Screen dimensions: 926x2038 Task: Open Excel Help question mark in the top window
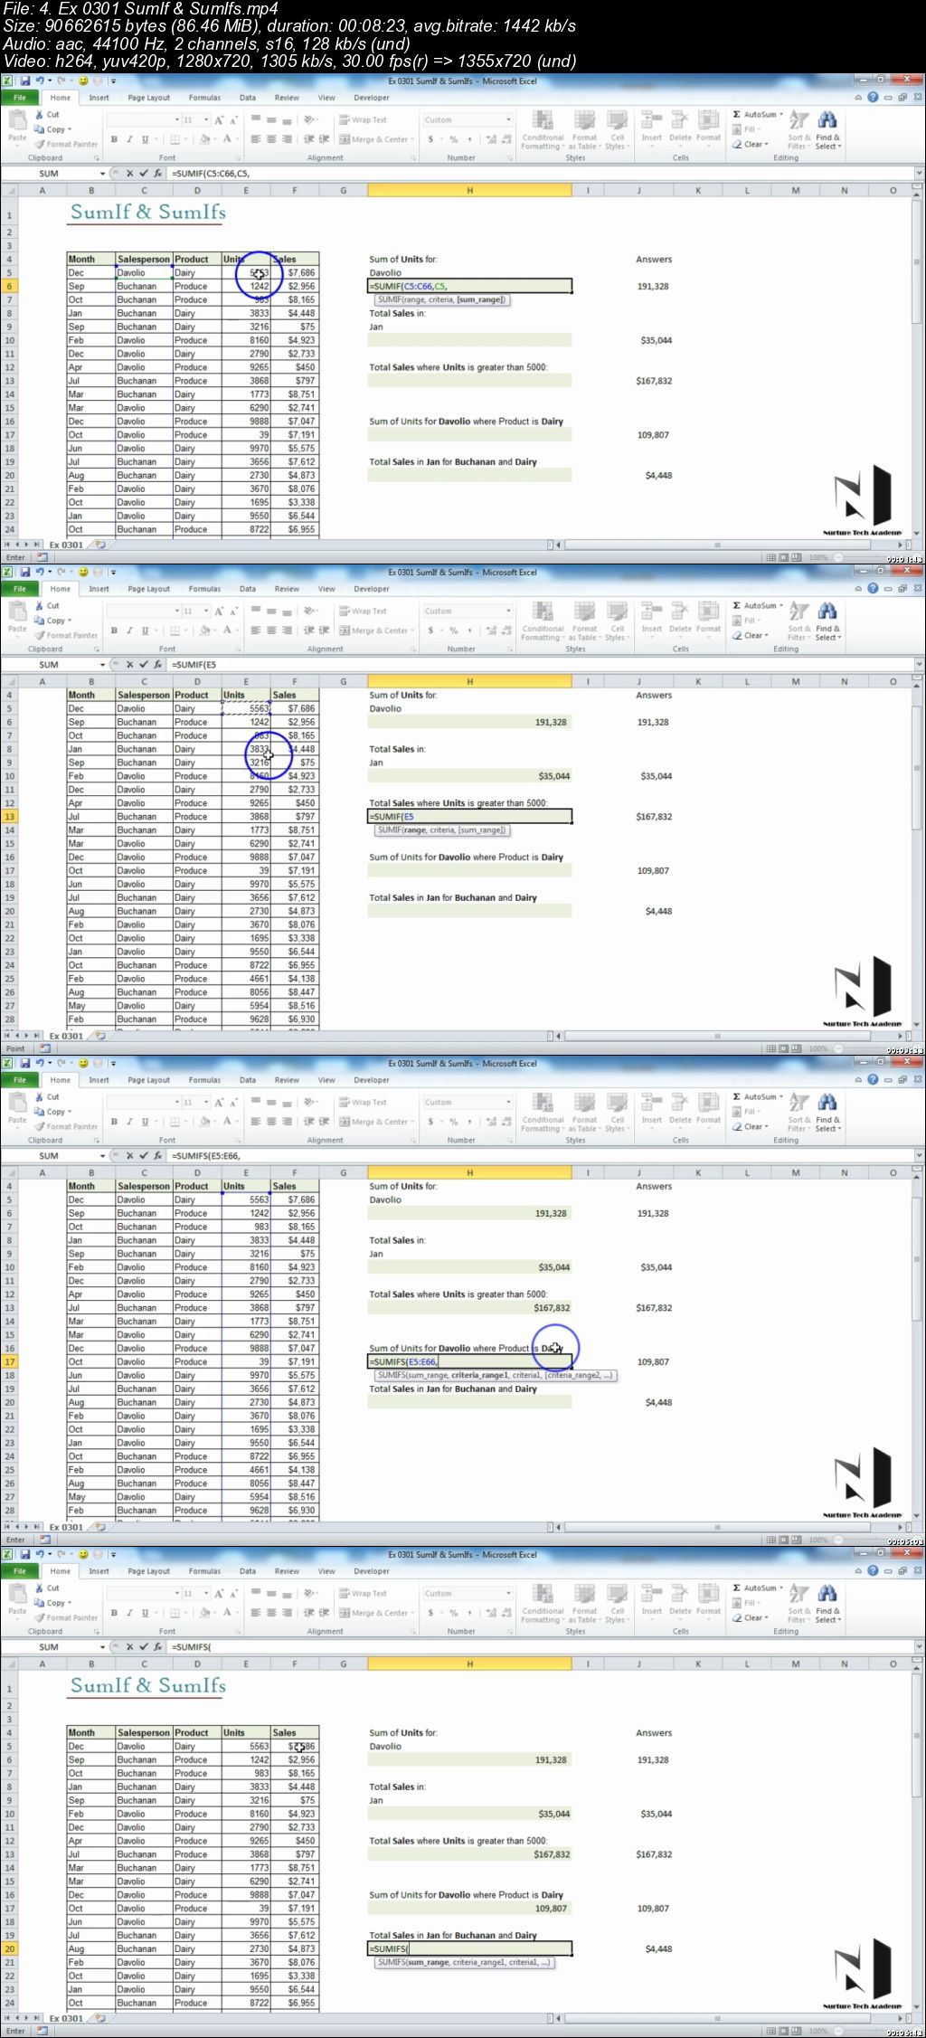pyautogui.click(x=873, y=98)
